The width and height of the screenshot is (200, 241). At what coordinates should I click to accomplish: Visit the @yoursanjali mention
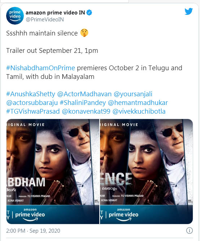coord(133,94)
